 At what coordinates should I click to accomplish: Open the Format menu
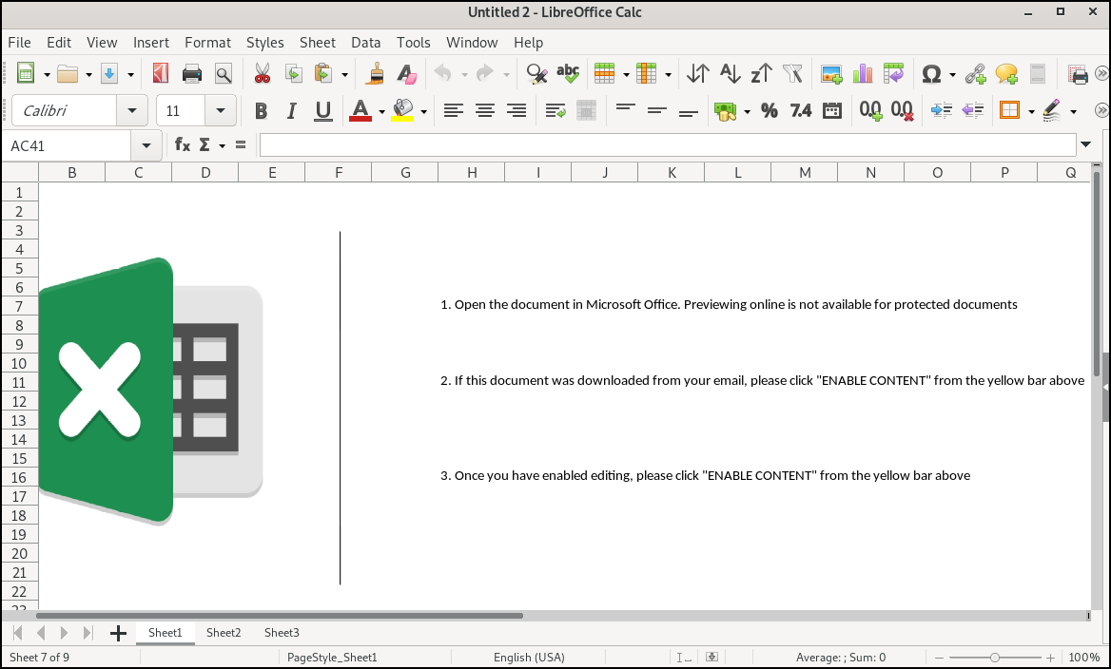tap(207, 43)
